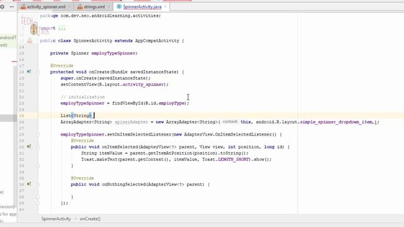Image resolution: width=404 pixels, height=227 pixels.
Task: Click the fold end marker on line 33
Action: 38,166
